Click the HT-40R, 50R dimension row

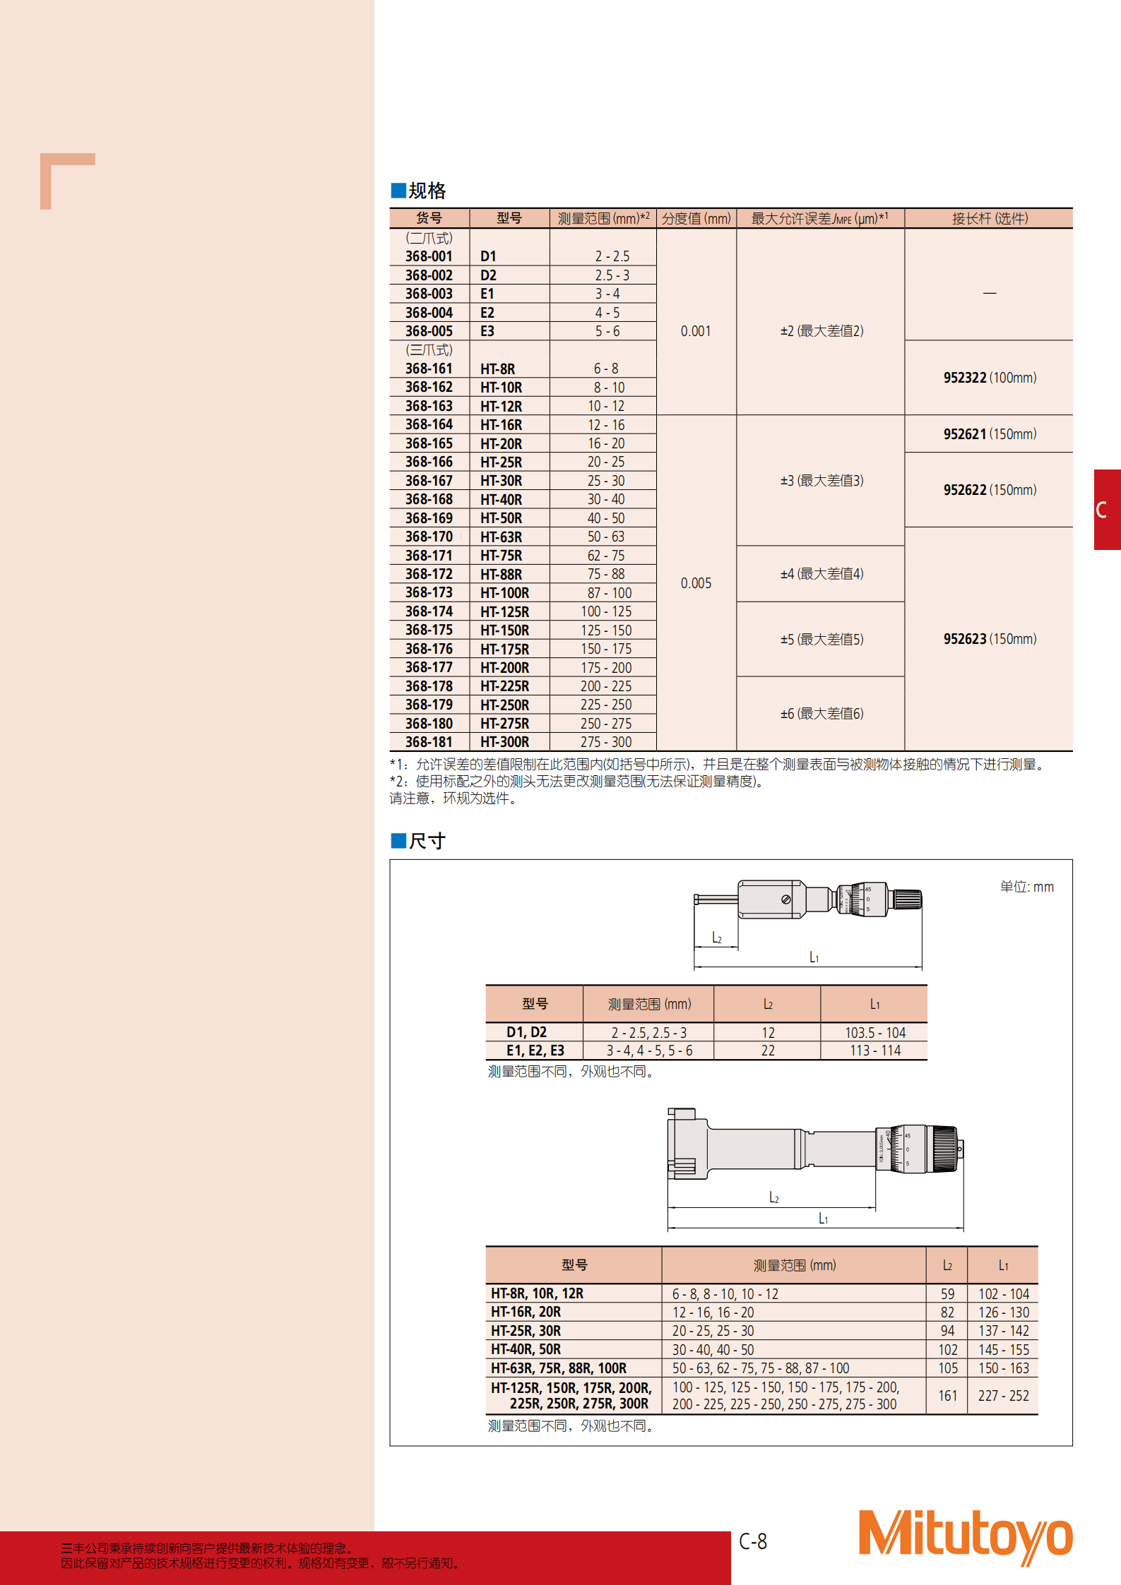pyautogui.click(x=761, y=1350)
